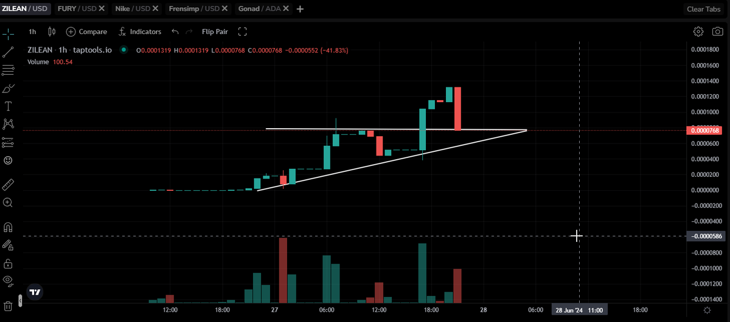Viewport: 730px width, 322px height.
Task: Close the Frensimp / USD tab
Action: (x=225, y=9)
